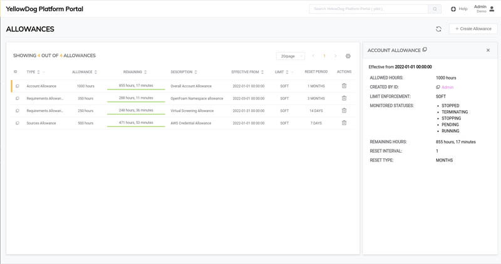
Task: Open the 20/page page size dropdown
Action: click(290, 56)
